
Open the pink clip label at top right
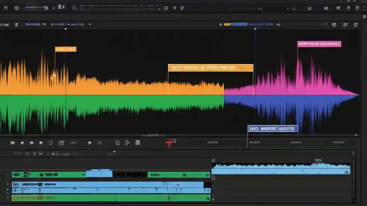(x=319, y=44)
